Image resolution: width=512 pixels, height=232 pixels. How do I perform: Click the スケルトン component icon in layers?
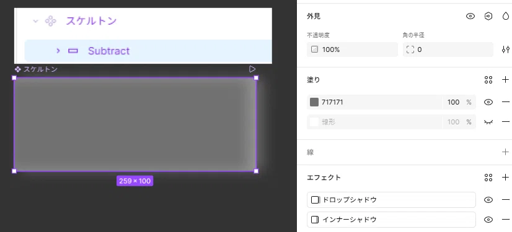pos(50,21)
